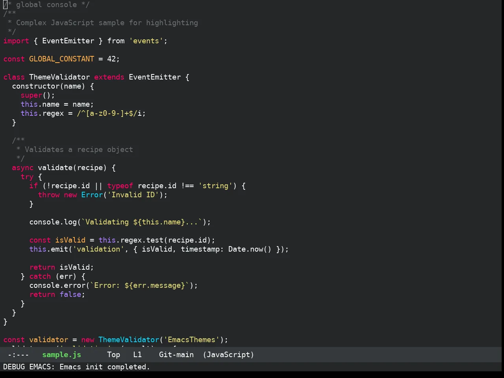Click the sample.js buffer name in mode line
The image size is (504, 378).
[61, 355]
